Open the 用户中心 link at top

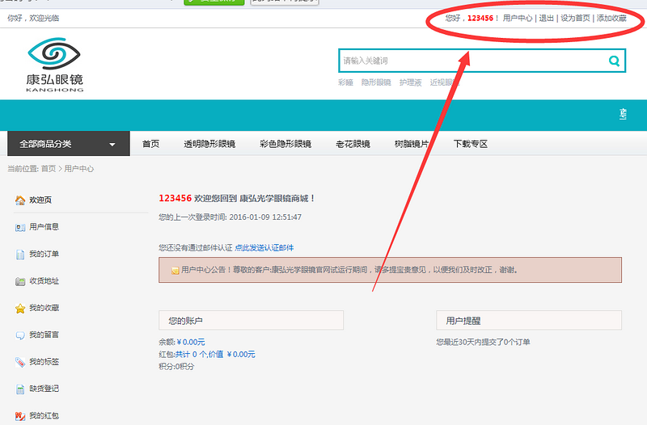tap(517, 18)
